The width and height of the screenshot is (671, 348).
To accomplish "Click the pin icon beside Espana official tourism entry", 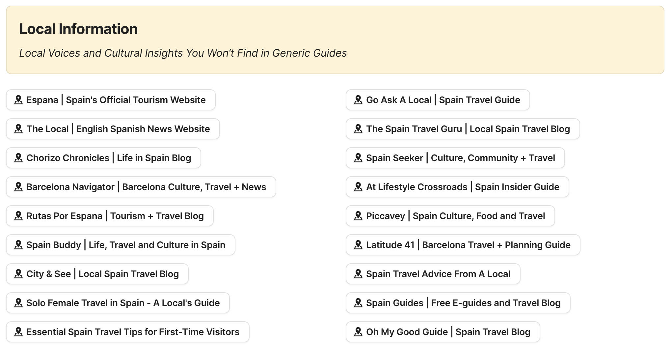I will [x=19, y=100].
